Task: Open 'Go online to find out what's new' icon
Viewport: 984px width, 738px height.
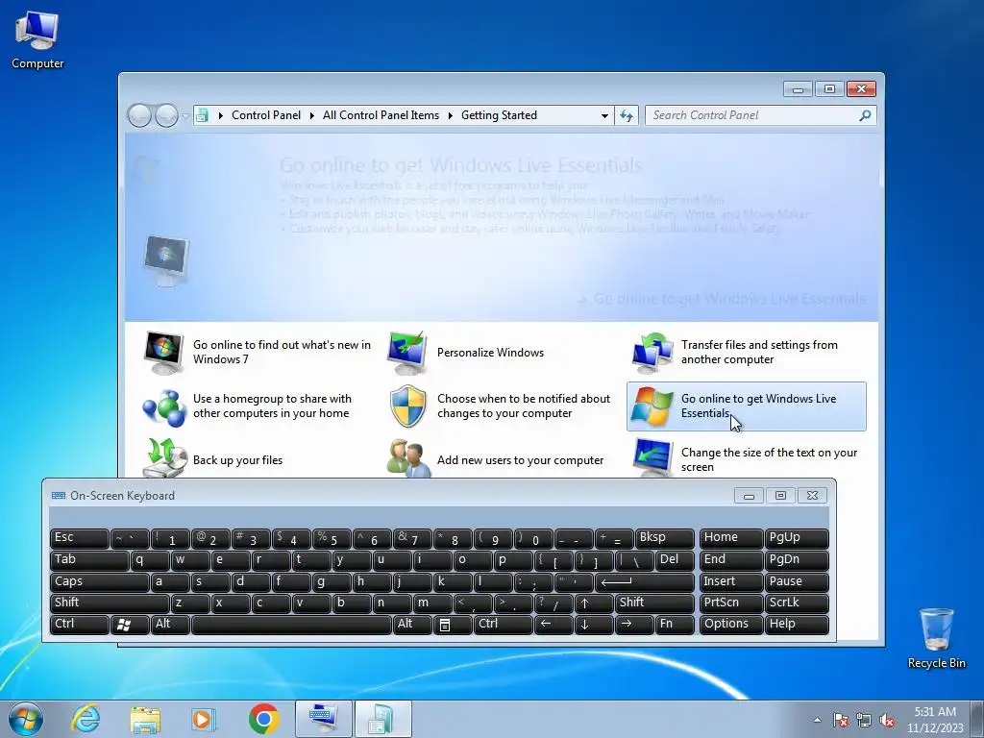Action: pyautogui.click(x=163, y=352)
